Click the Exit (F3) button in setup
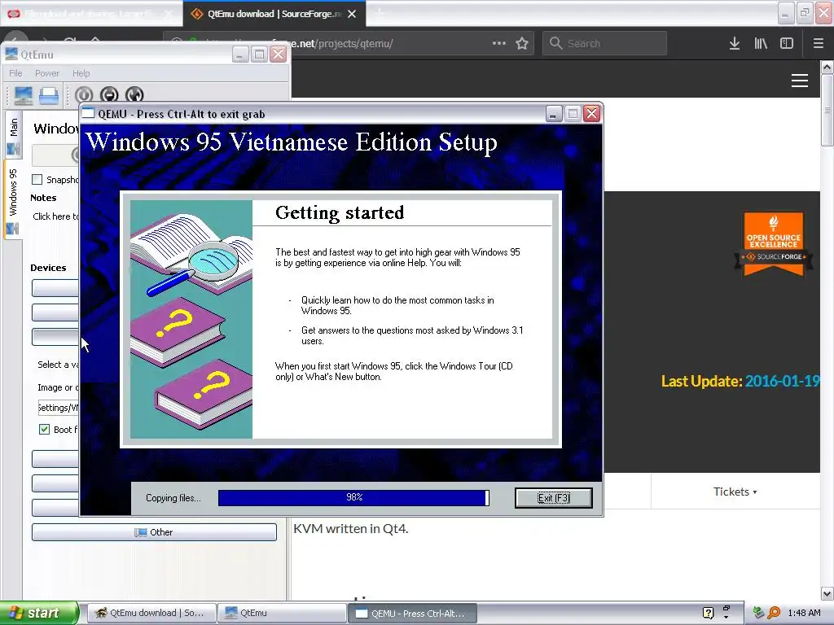 [x=554, y=498]
